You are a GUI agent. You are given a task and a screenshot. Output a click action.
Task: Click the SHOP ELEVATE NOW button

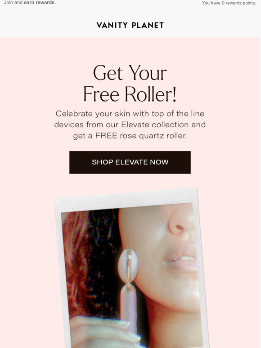coord(130,162)
